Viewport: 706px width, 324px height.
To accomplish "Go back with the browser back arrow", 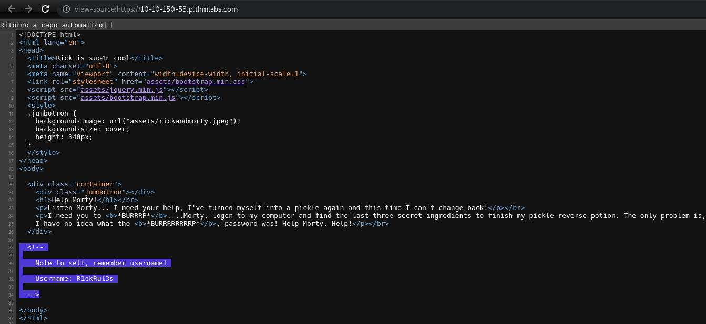I will (x=12, y=9).
